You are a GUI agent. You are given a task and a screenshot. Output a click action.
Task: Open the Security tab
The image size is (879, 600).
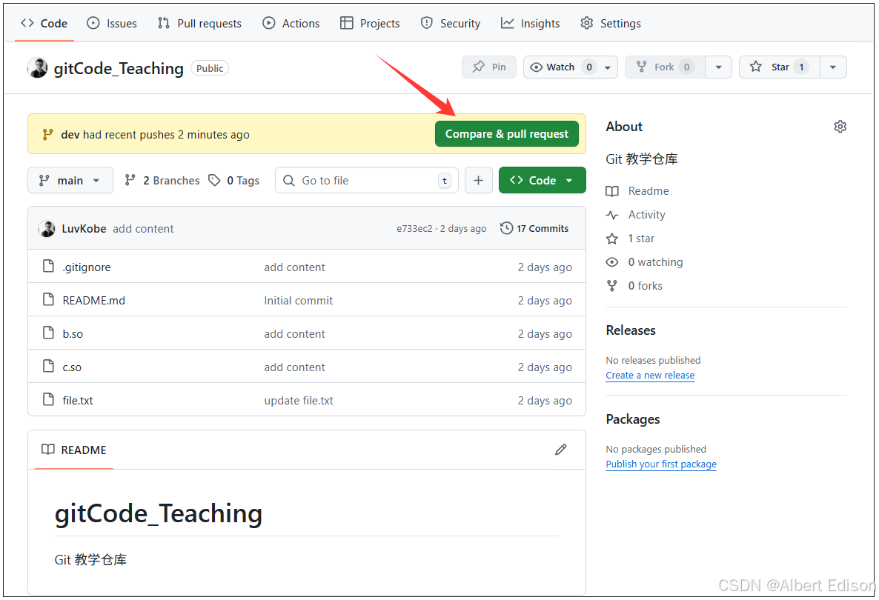click(x=451, y=24)
